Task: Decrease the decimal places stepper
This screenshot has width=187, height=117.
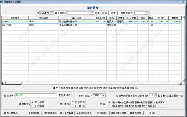Action: 155,96
